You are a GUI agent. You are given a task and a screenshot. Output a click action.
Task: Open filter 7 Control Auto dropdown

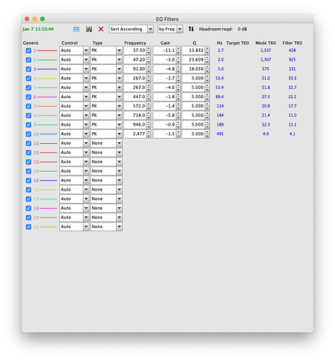(74, 106)
